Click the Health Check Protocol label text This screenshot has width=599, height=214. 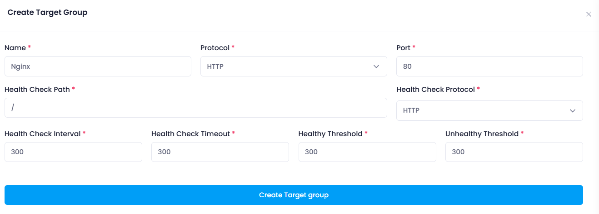[x=436, y=90]
